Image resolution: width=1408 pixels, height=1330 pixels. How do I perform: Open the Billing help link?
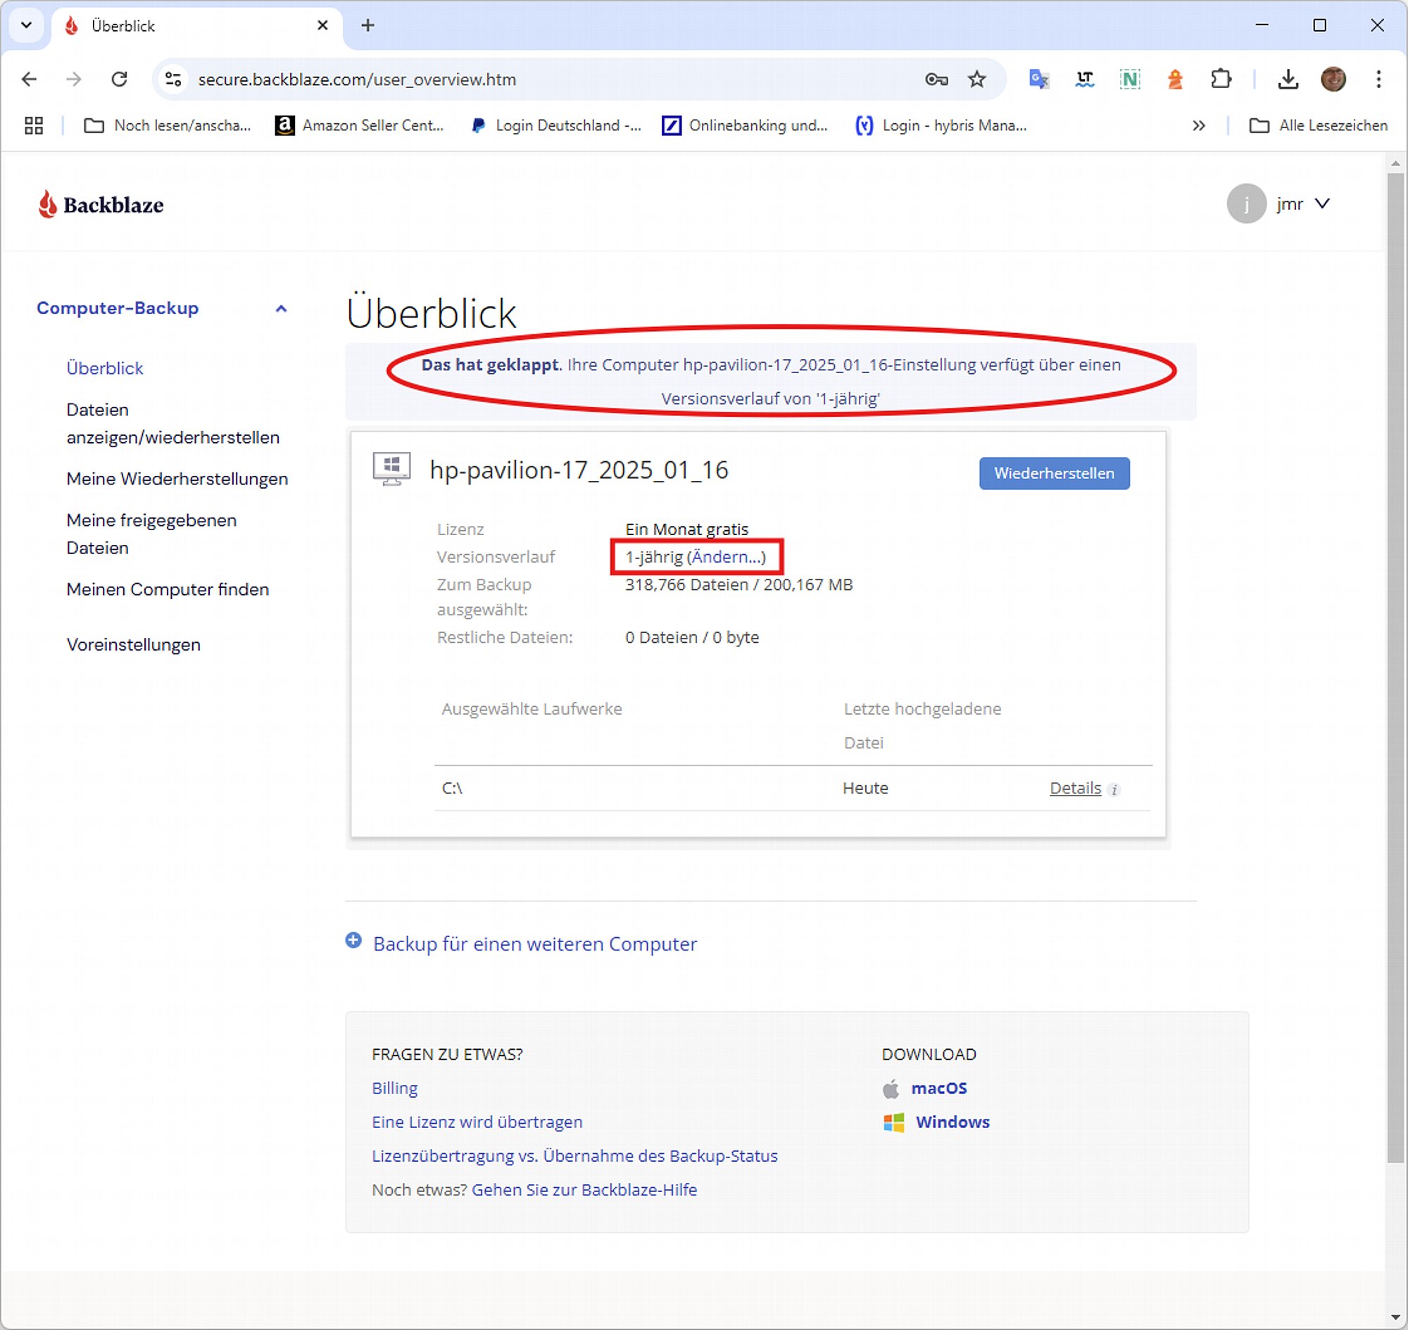pyautogui.click(x=395, y=1089)
